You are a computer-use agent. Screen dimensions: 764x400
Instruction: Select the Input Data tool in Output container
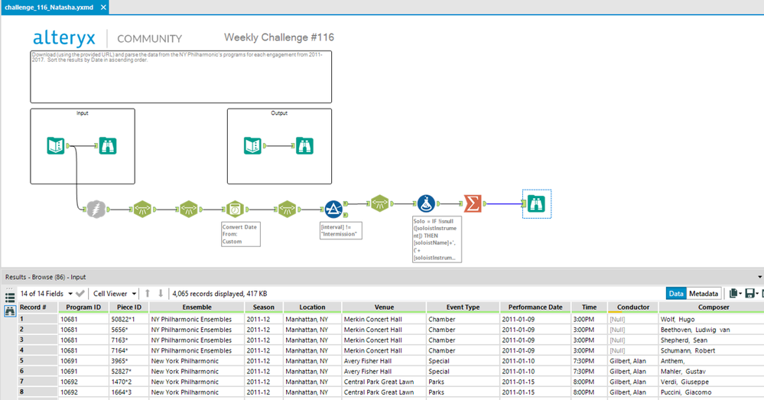(x=252, y=145)
